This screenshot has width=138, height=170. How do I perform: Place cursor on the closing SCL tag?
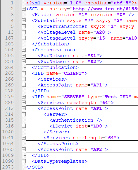[35, 167]
